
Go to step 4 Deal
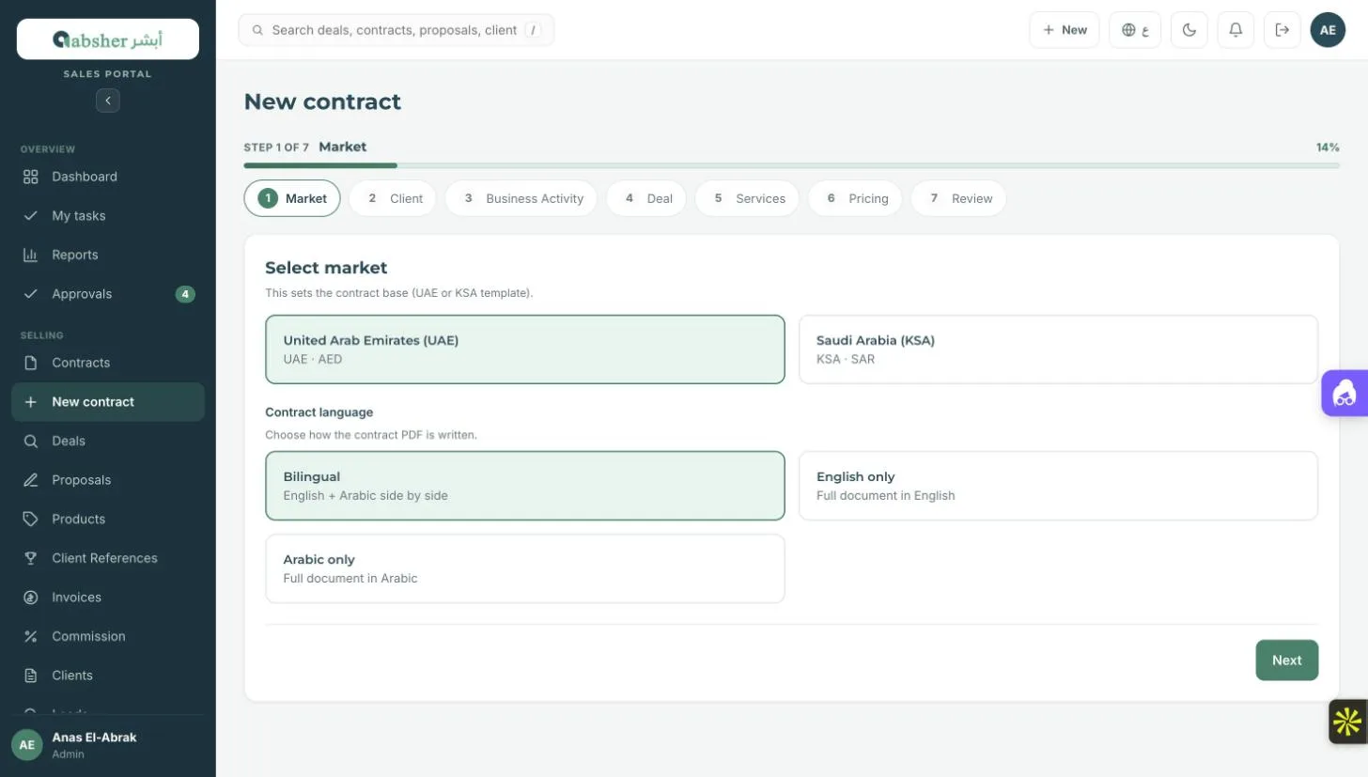click(646, 198)
